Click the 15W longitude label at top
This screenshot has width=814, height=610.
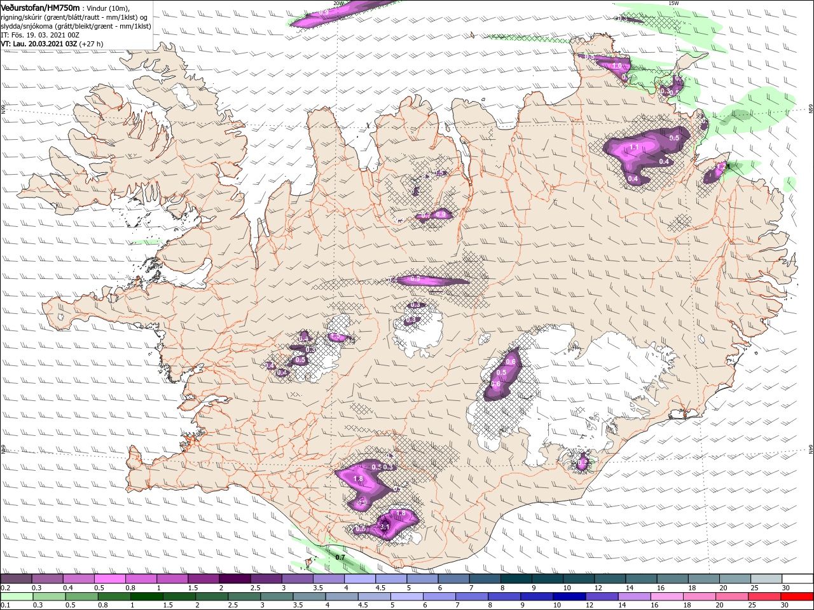tap(673, 3)
